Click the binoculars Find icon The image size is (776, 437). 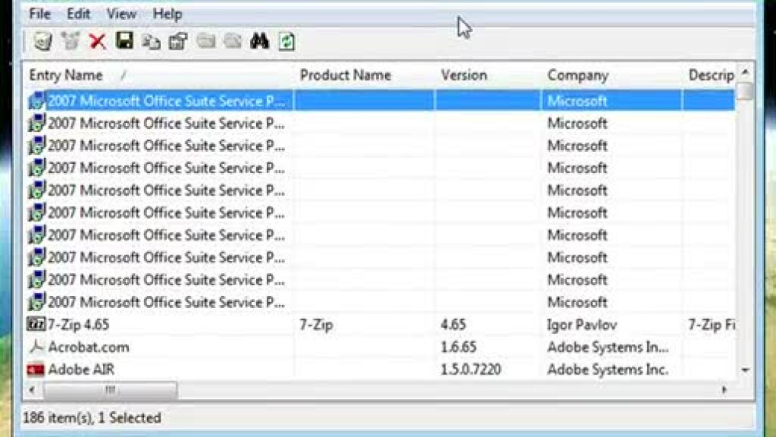pyautogui.click(x=259, y=41)
